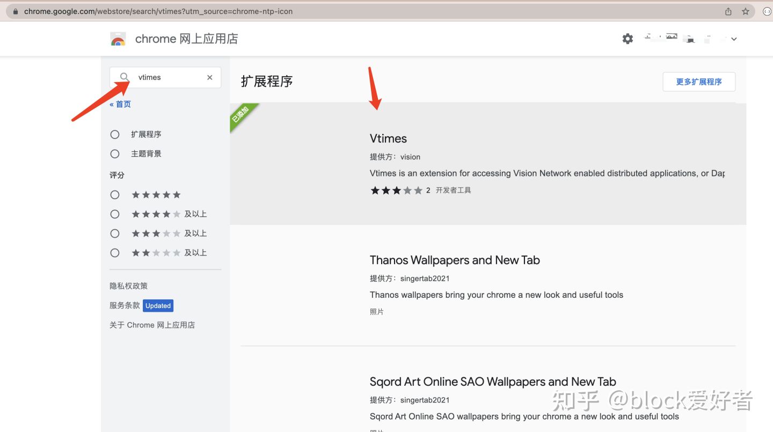The width and height of the screenshot is (773, 432).
Task: Click the « 首页 link
Action: [120, 104]
